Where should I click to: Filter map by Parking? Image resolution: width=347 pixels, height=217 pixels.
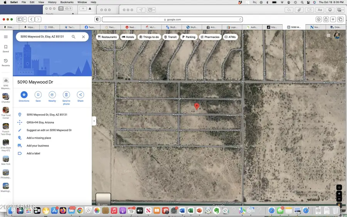[x=189, y=37]
